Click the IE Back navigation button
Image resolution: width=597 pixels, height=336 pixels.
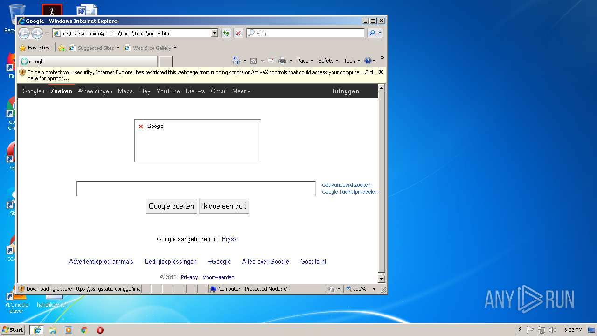24,33
